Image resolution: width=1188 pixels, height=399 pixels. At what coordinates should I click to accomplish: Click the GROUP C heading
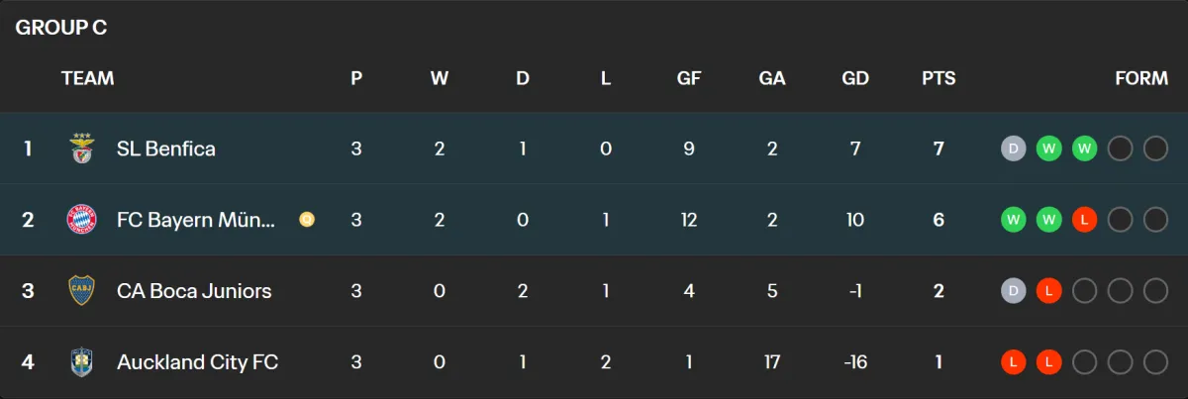click(61, 28)
